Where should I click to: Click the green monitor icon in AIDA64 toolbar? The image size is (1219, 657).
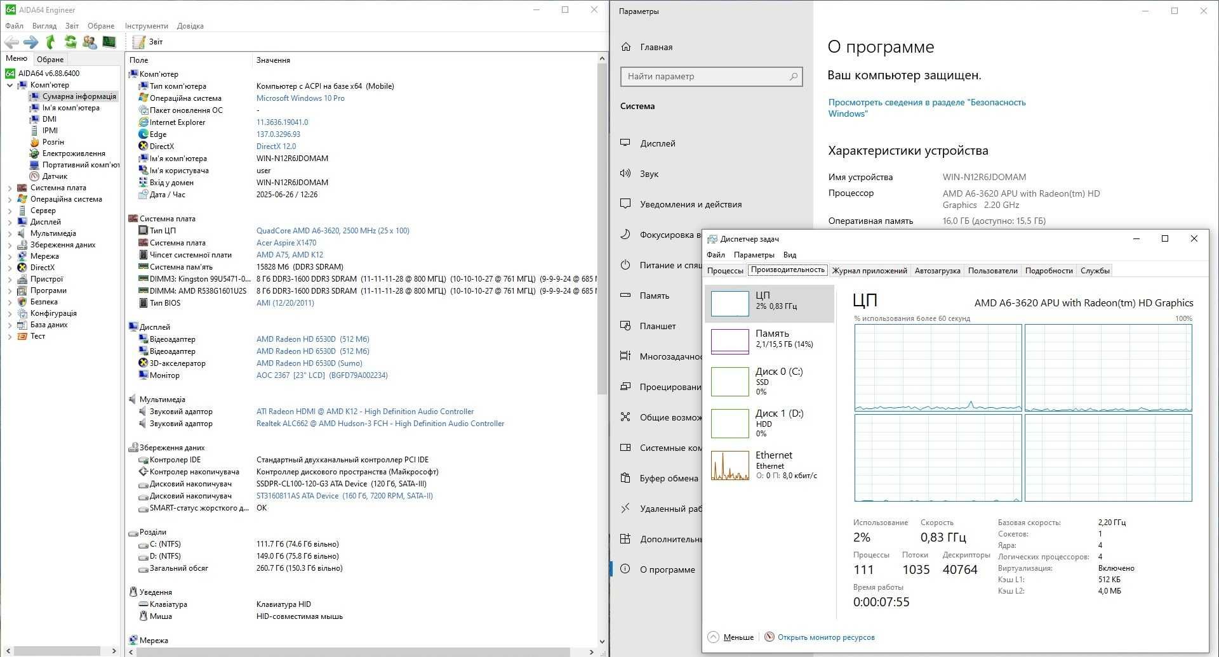tap(109, 42)
